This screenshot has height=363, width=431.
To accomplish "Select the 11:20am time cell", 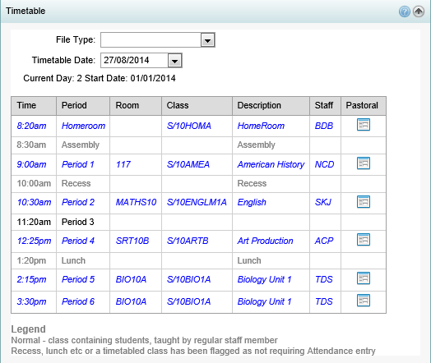I will [34, 222].
